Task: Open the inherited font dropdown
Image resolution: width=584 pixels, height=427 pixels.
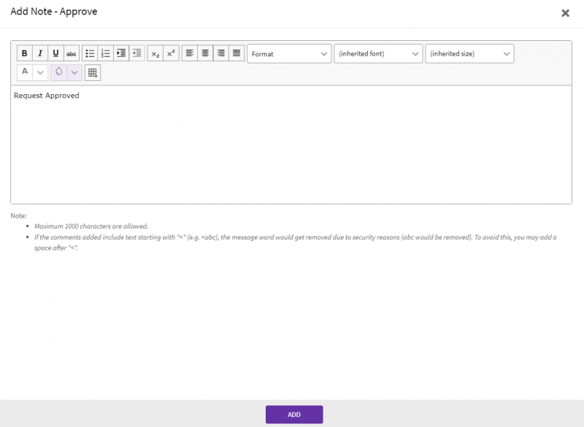Action: (x=378, y=53)
